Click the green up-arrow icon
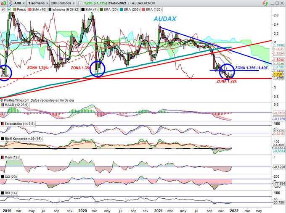Image resolution: width=286 pixels, height=213 pixels. pyautogui.click(x=9, y=10)
